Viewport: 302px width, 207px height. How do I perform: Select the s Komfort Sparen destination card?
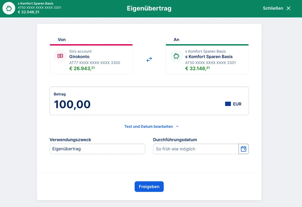[207, 59]
